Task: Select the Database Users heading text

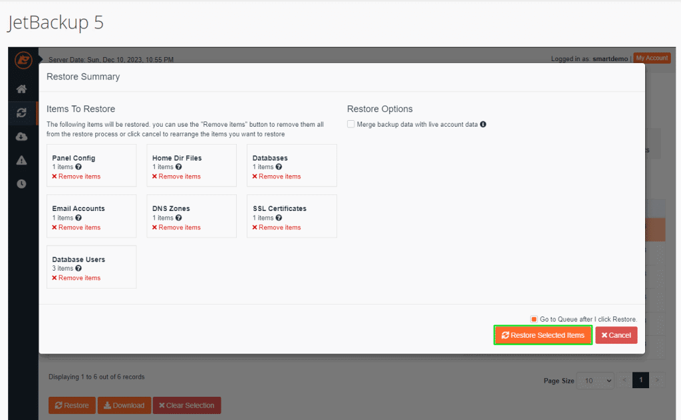Action: (78, 259)
